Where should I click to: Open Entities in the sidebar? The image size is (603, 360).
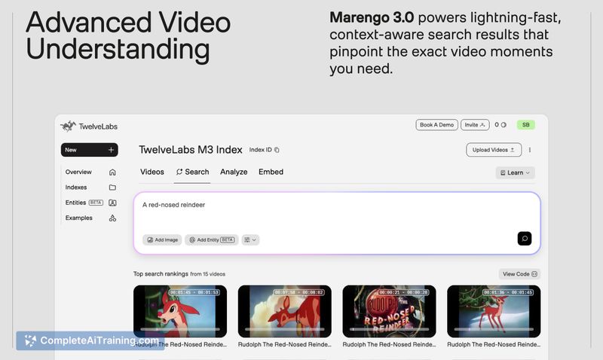75,203
